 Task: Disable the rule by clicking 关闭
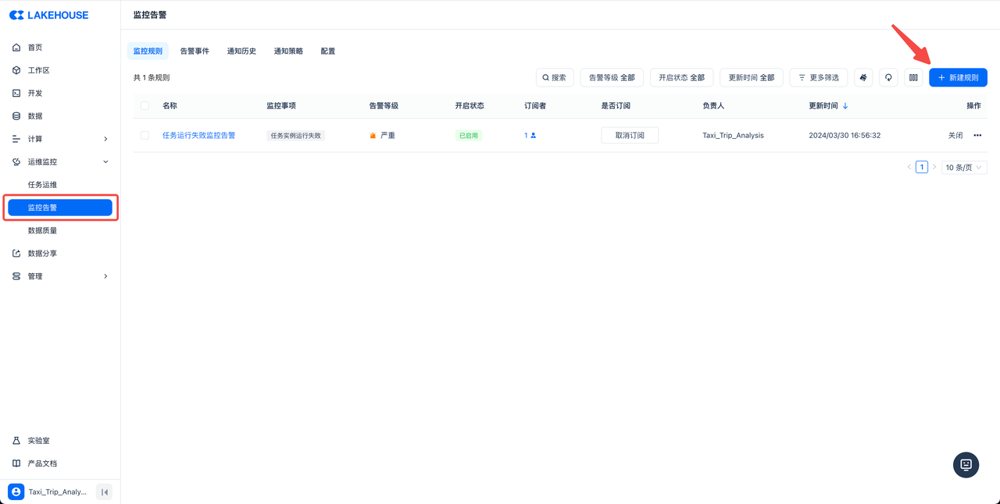(x=955, y=136)
